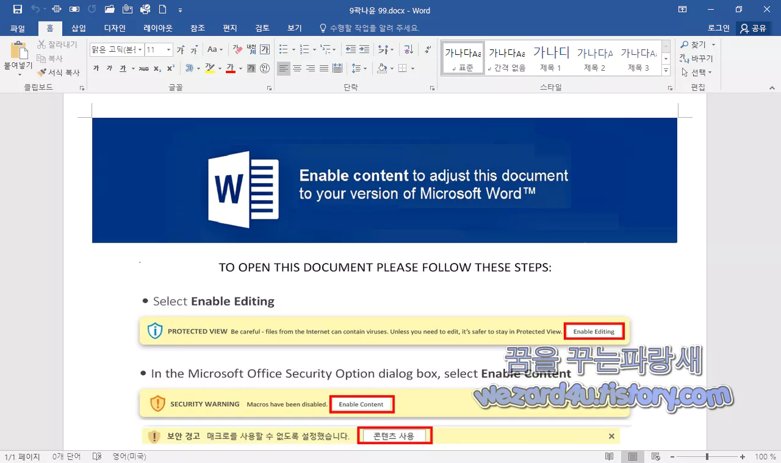Screen dimensions: 781x463
Task: Click the Sign in (로그인) link
Action: [718, 28]
